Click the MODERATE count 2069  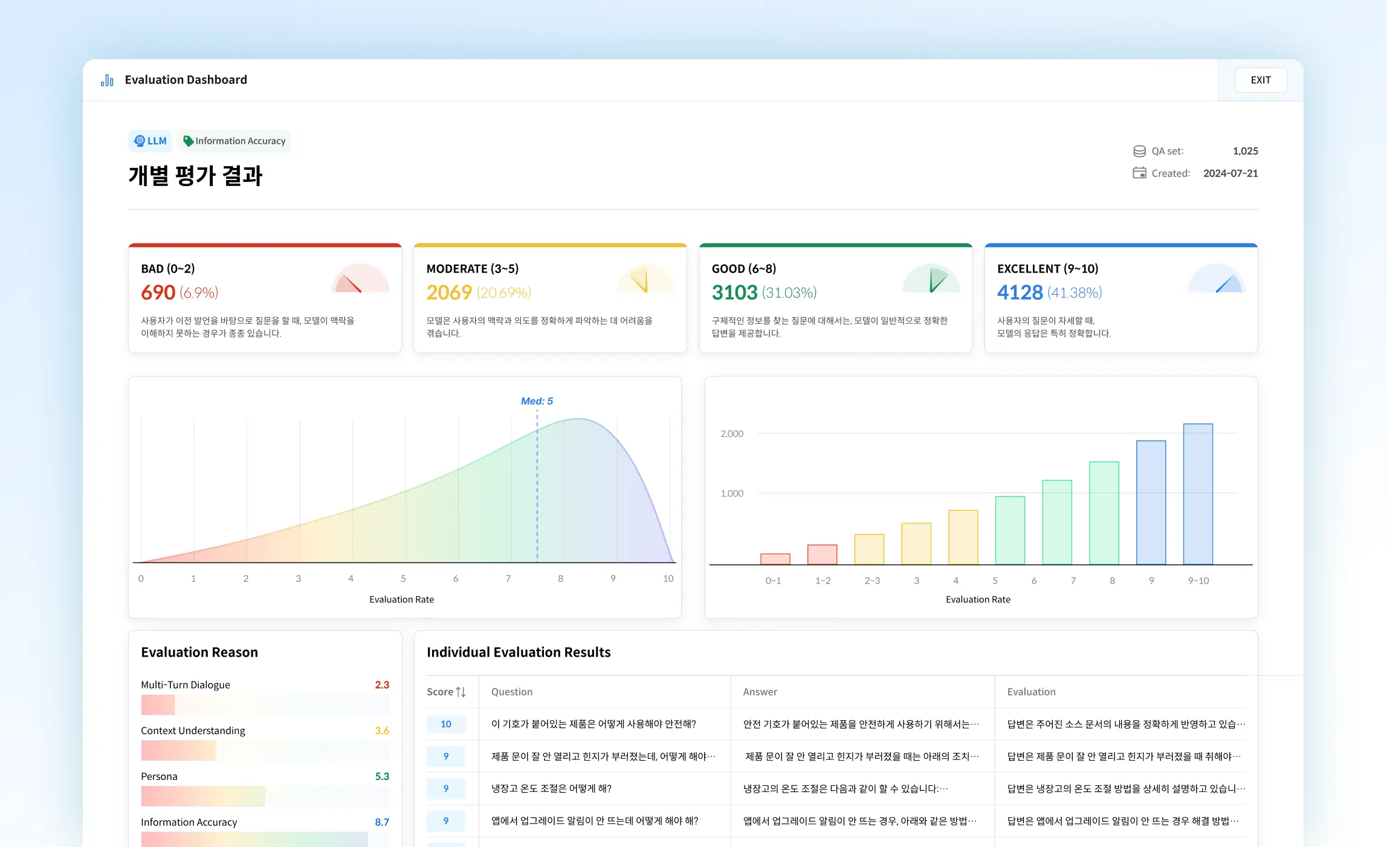tap(449, 292)
